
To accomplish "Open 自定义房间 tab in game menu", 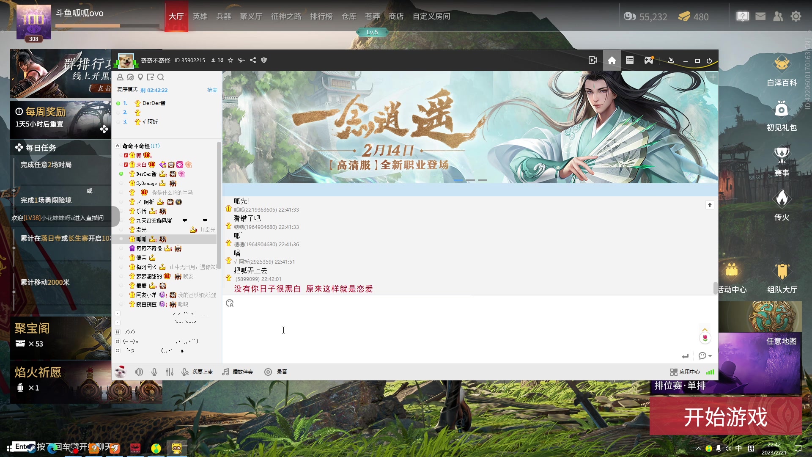I will [431, 17].
